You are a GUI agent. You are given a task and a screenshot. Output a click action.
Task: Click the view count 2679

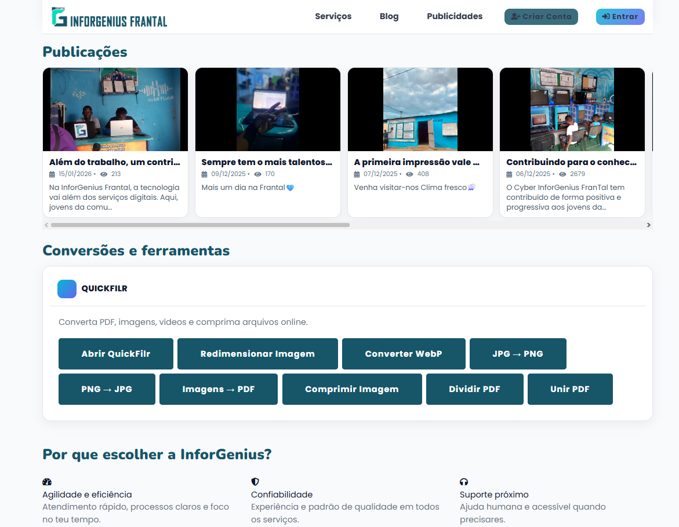(x=578, y=174)
